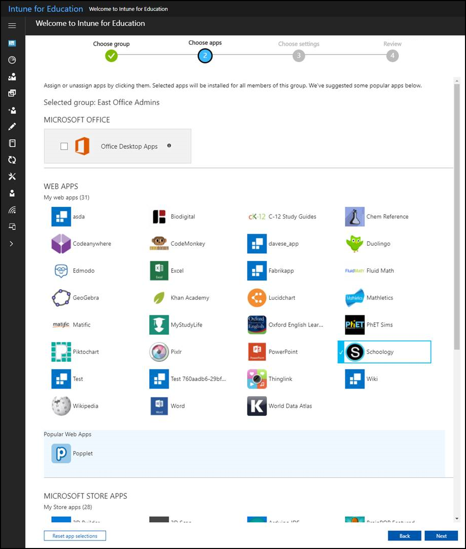Select the davese_app web app
This screenshot has width=466, height=549.
(273, 244)
